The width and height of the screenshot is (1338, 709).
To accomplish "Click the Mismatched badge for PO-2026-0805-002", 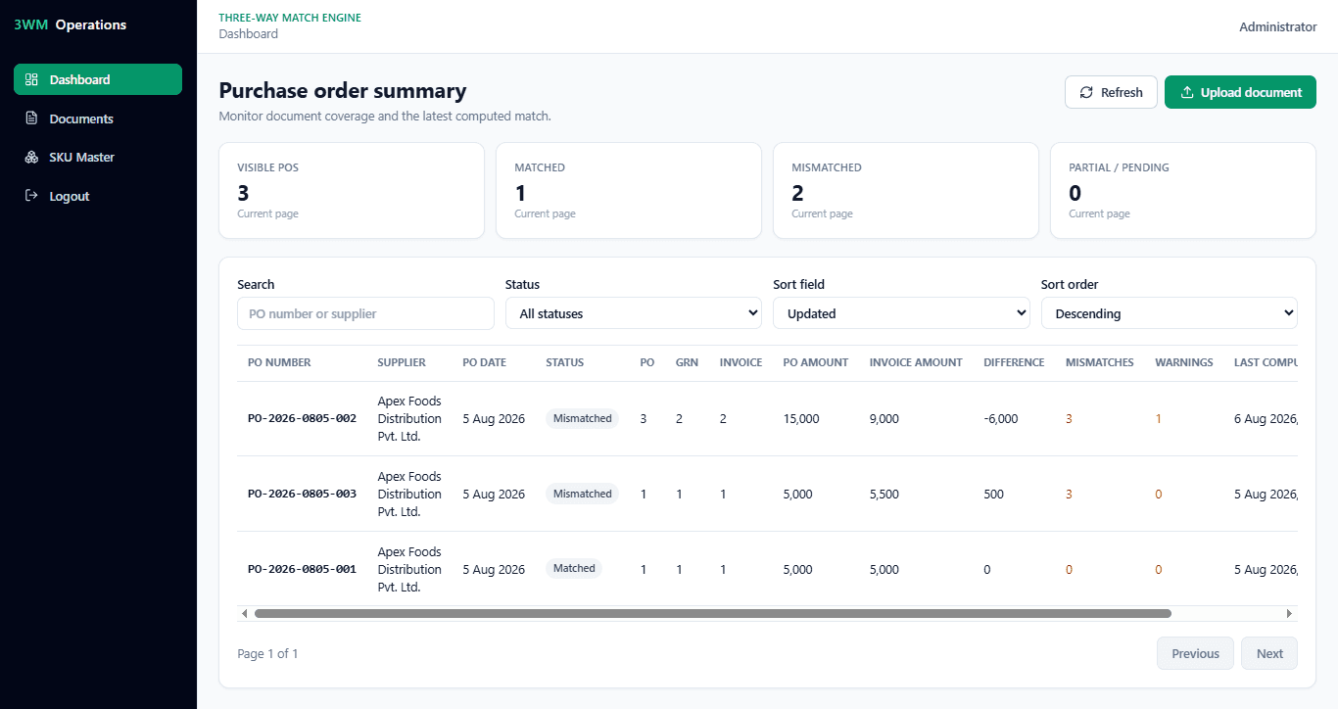I will click(x=582, y=418).
